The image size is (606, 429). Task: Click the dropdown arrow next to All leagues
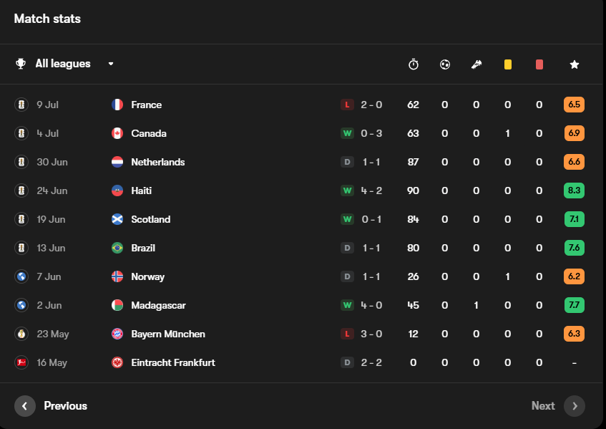click(x=111, y=64)
